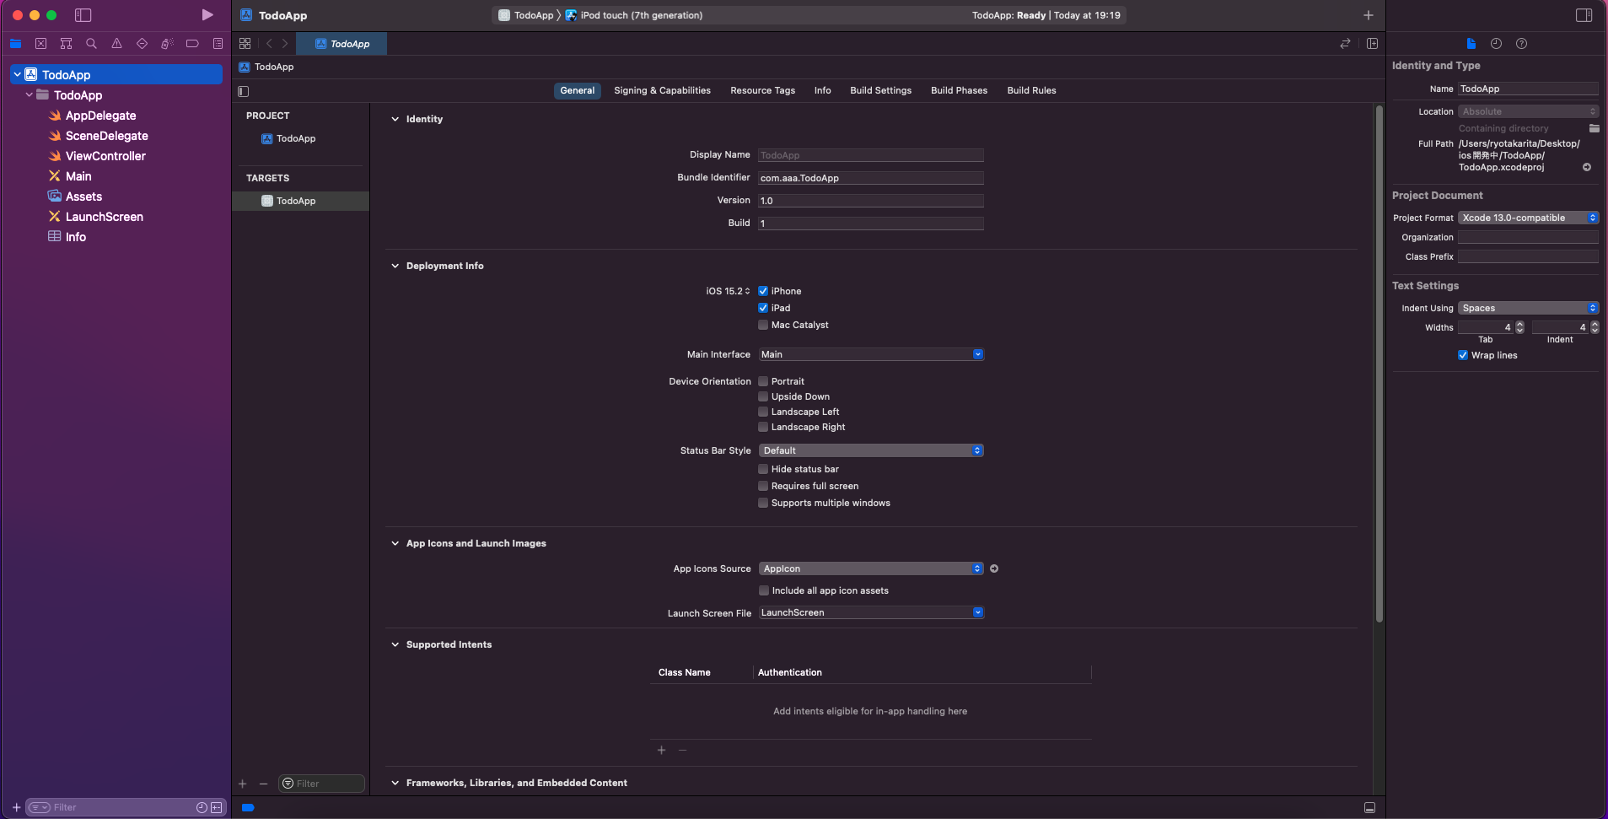1608x819 pixels.
Task: Open the project navigator folder icon
Action: (15, 43)
